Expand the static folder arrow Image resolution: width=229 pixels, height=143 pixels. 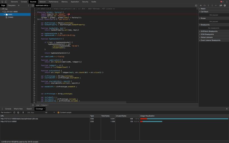[x=4, y=15]
